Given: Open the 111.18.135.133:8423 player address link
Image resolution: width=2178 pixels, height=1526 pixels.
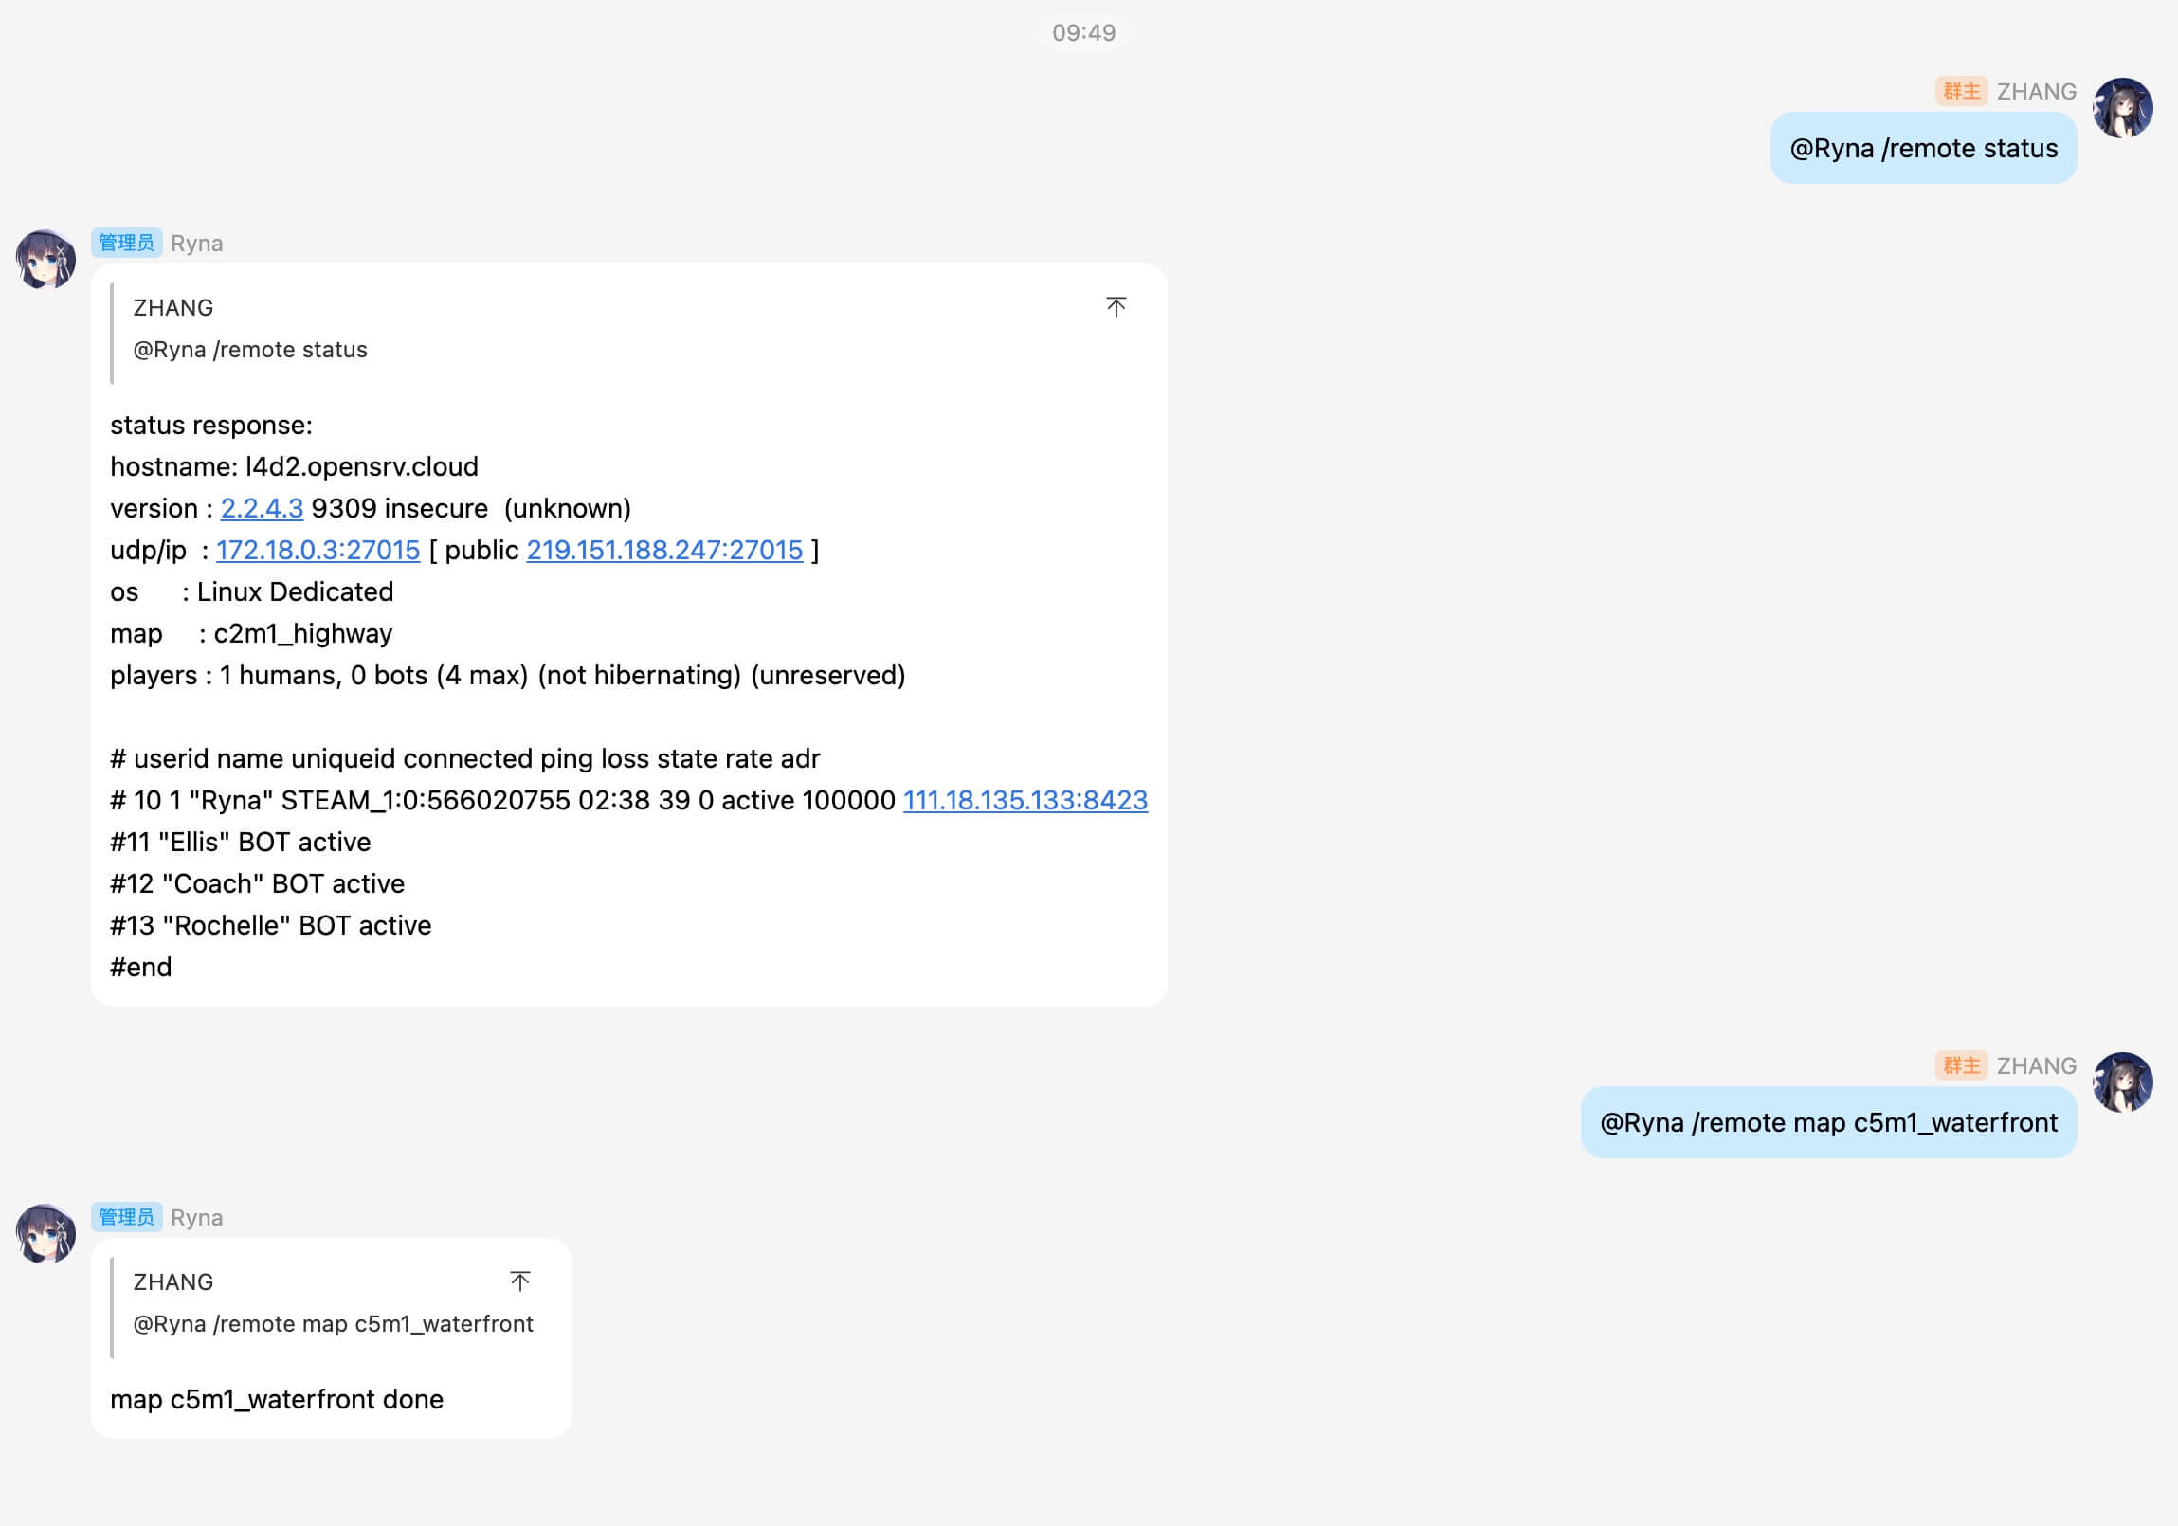Looking at the screenshot, I should (1025, 801).
